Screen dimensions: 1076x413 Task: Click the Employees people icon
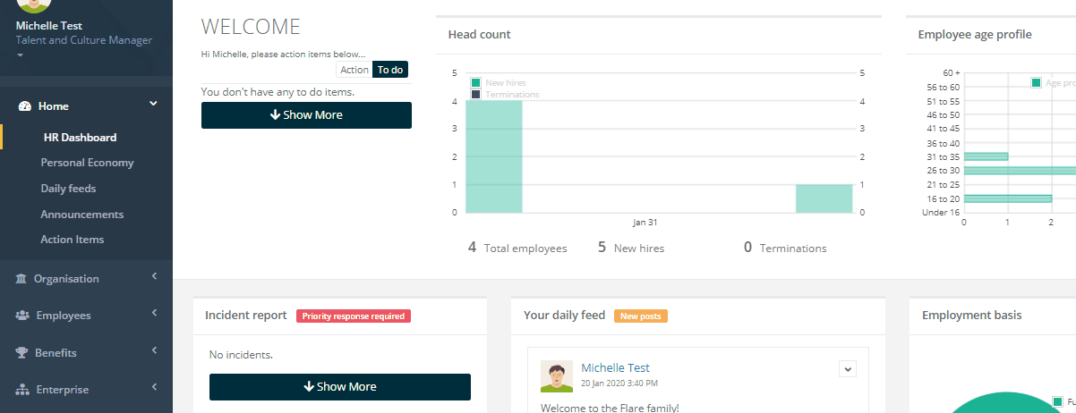22,316
